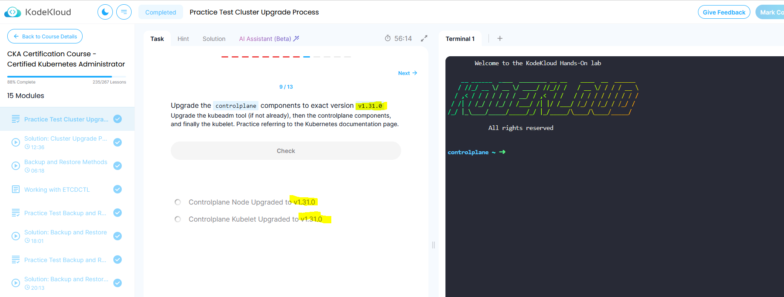Viewport: 784px width, 297px height.
Task: Click the KodeKloud logo
Action: tap(37, 12)
